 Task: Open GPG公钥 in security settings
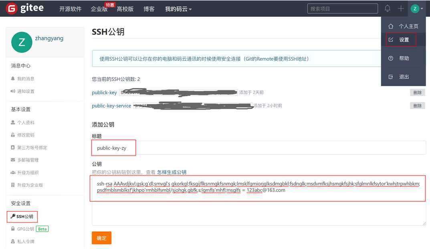(x=26, y=229)
